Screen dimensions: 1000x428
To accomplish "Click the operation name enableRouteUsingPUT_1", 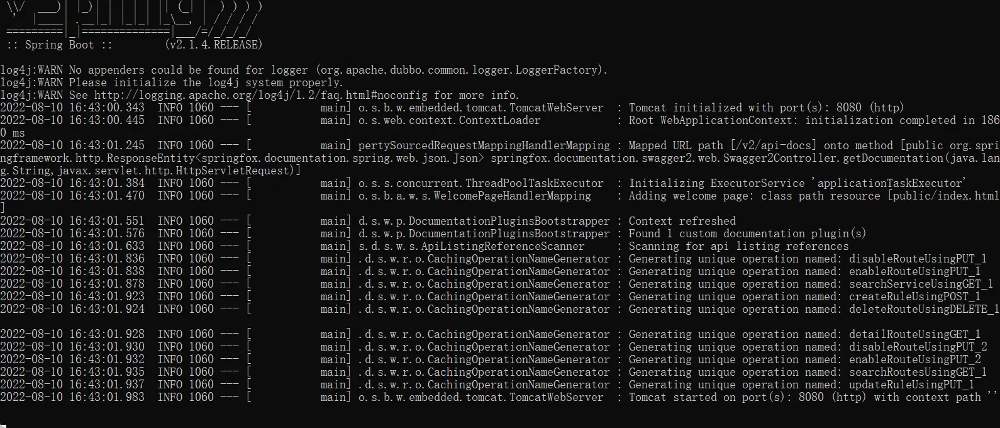I will point(915,271).
